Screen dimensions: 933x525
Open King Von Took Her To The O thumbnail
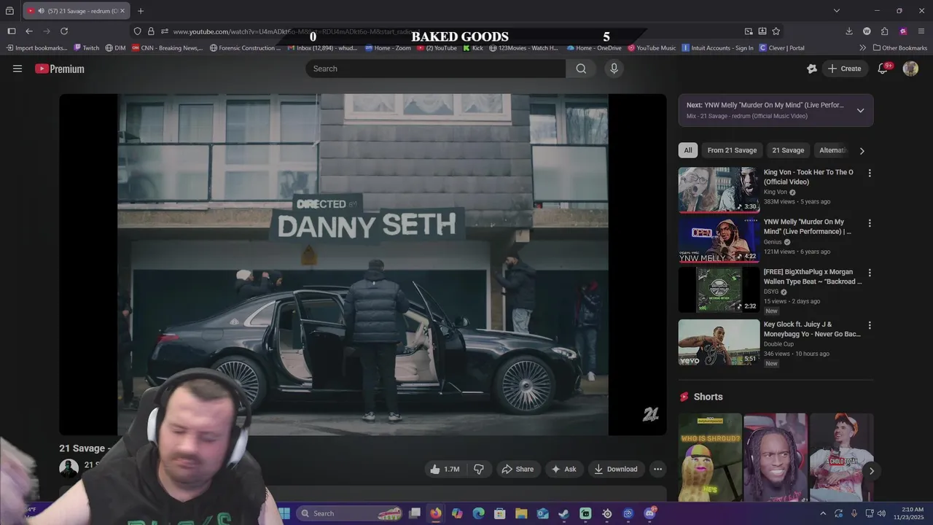(719, 190)
